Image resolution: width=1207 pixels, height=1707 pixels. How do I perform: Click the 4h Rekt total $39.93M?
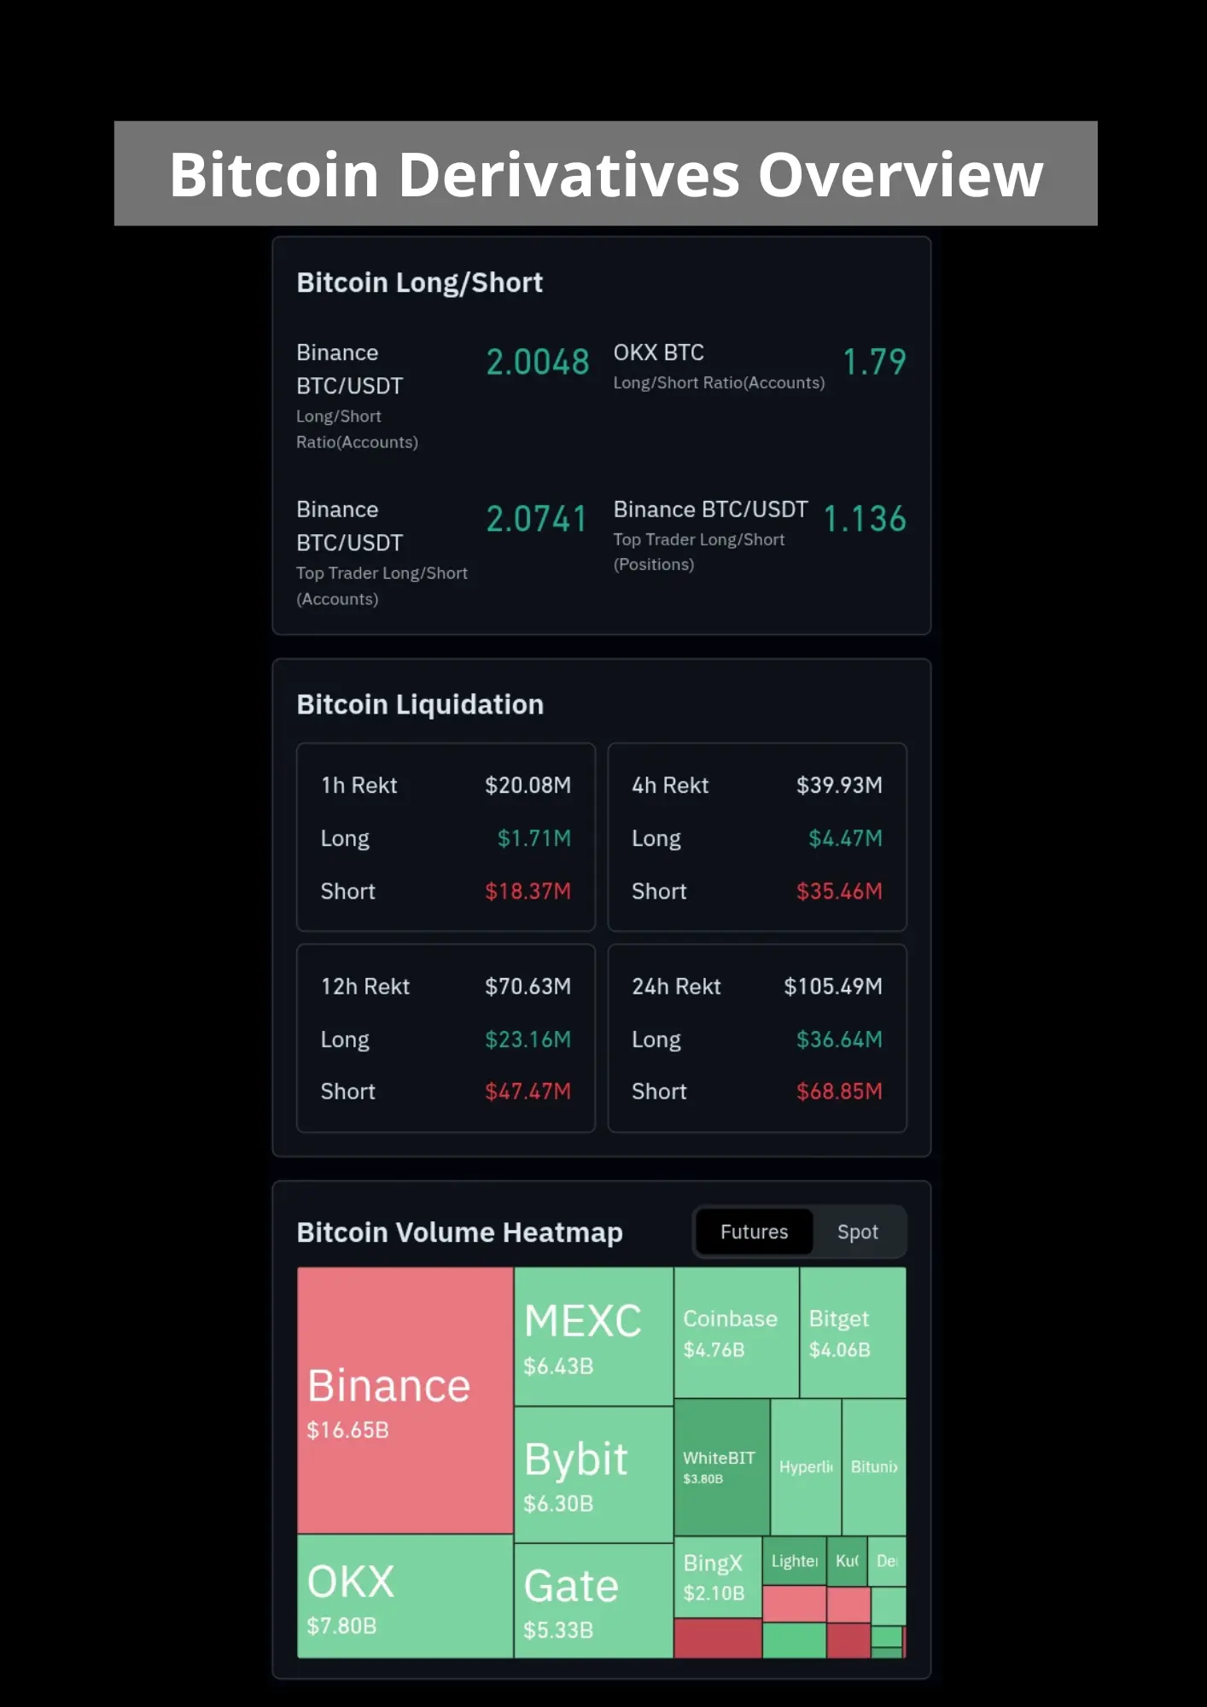click(x=839, y=785)
